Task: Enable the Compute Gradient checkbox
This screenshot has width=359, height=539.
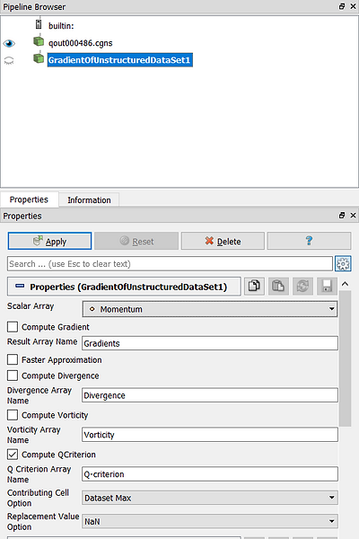Action: (x=13, y=327)
